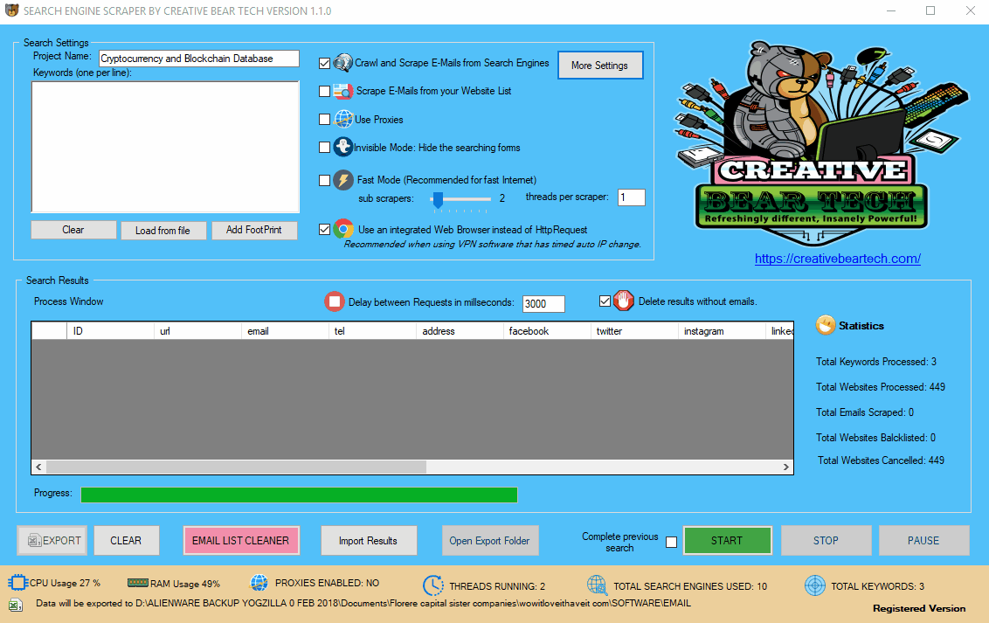The height and width of the screenshot is (623, 989).
Task: Click the Use Proxies globe icon
Action: tap(343, 119)
